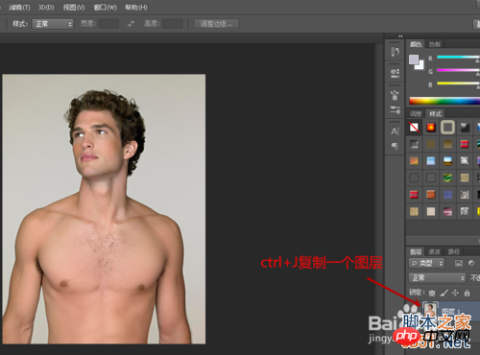Viewport: 480px width, 355px height.
Task: Open the layer filter 类型 dropdown
Action: (x=426, y=263)
